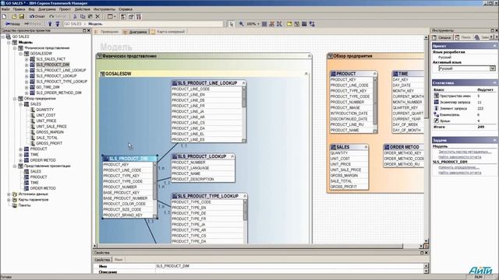The width and height of the screenshot is (499, 280).
Task: Click the Open project folder icon
Action: pos(14,16)
